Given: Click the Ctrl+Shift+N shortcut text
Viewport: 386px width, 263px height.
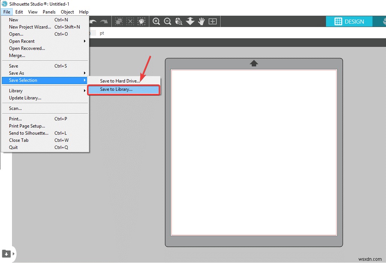Looking at the screenshot, I should click(x=67, y=27).
